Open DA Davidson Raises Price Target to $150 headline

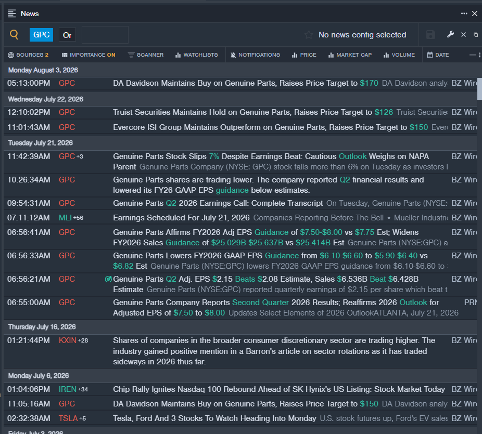pos(245,404)
